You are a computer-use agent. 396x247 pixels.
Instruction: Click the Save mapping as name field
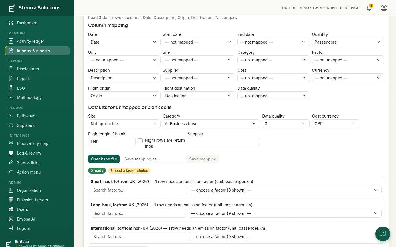point(154,159)
